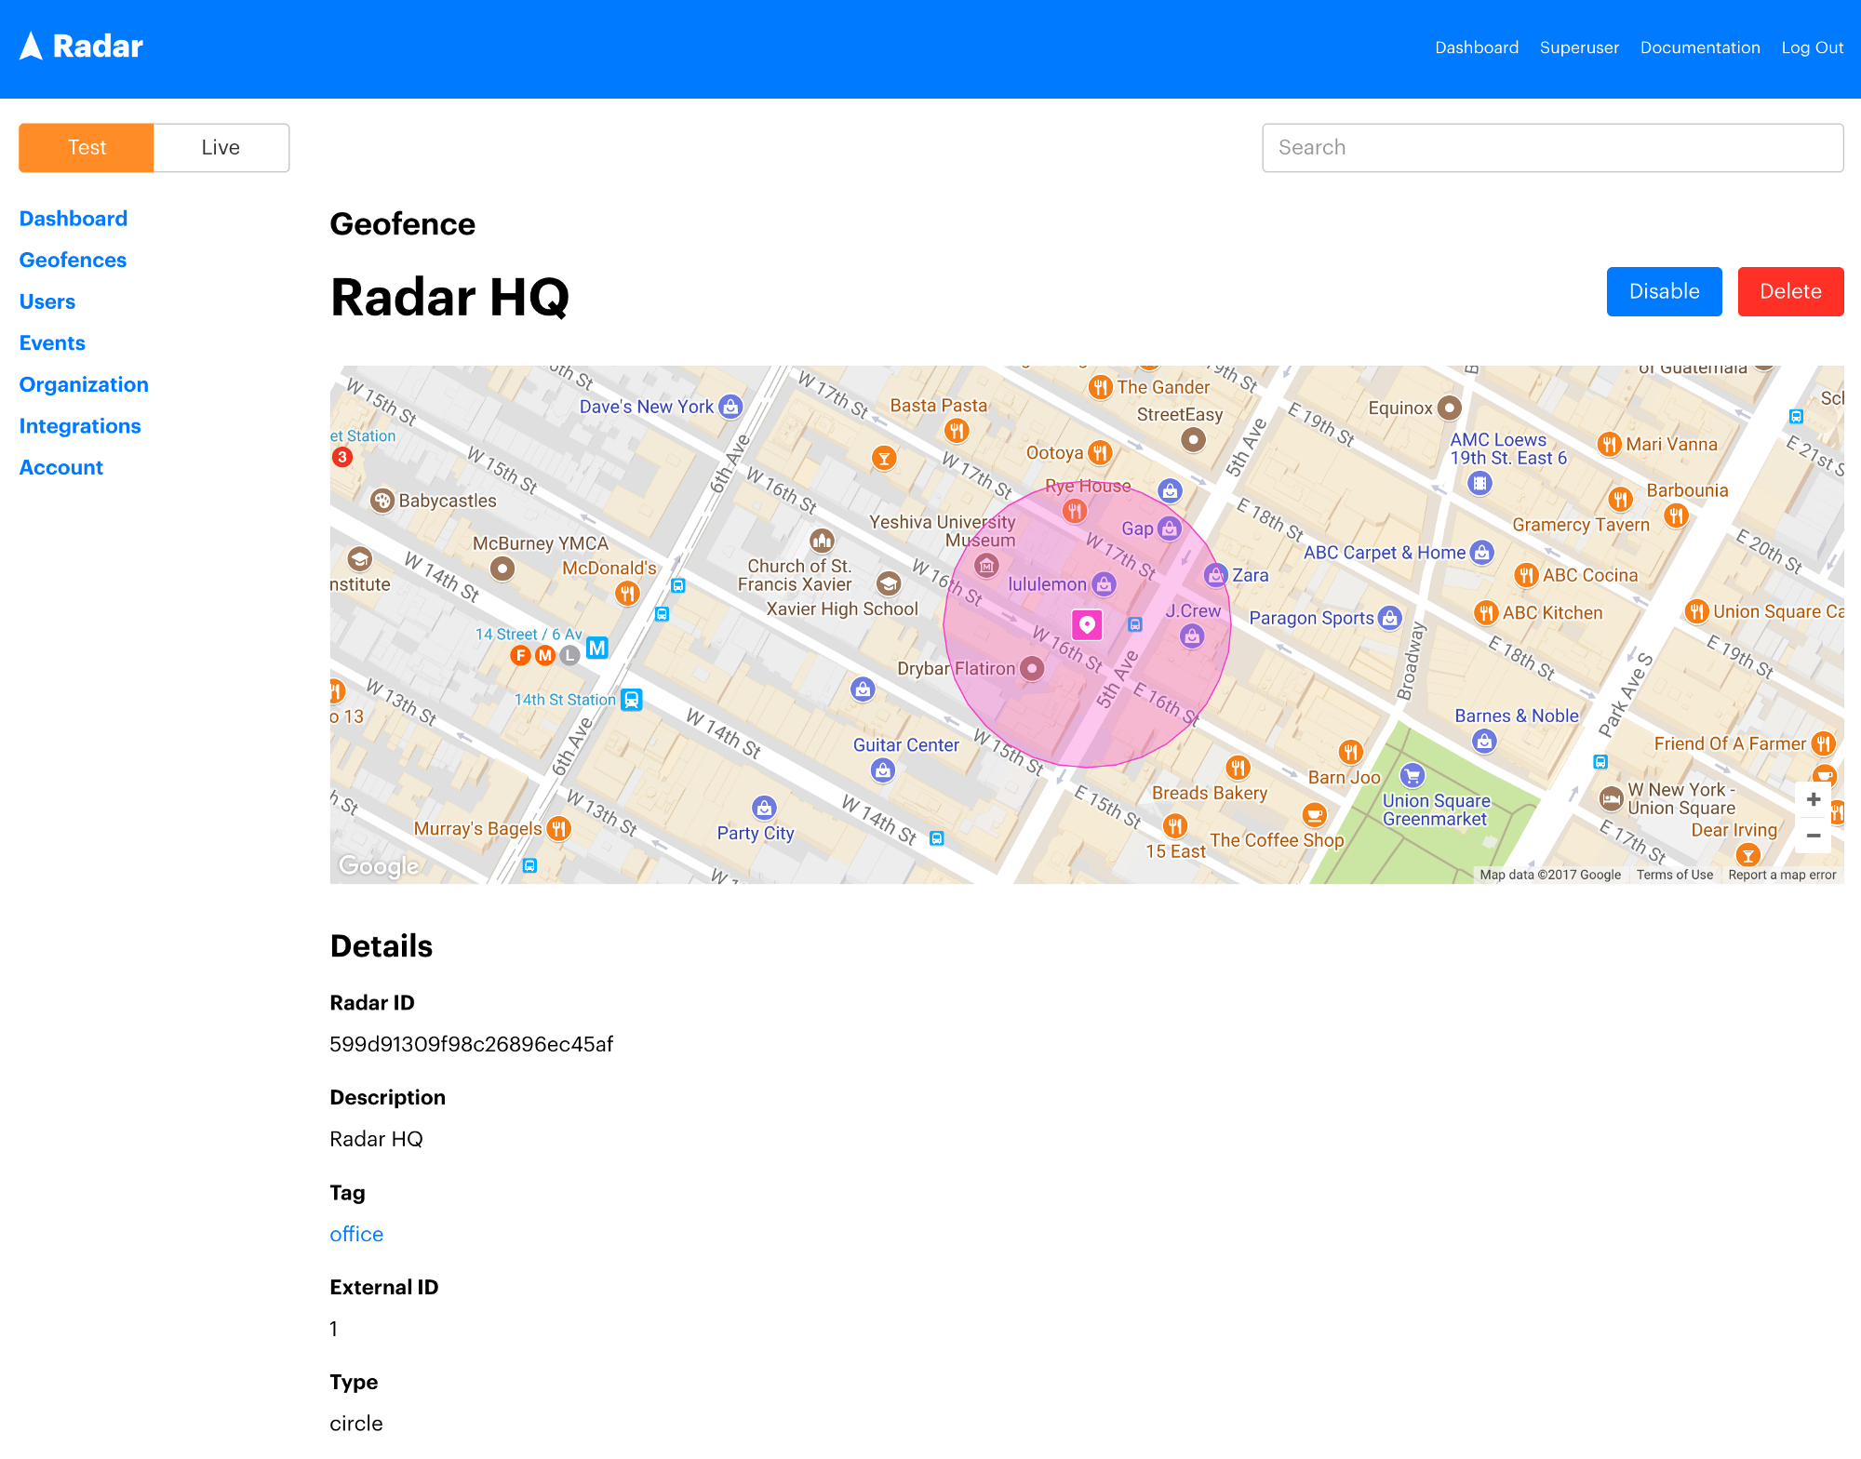Click the Ootoya restaurant pin

click(x=1100, y=453)
